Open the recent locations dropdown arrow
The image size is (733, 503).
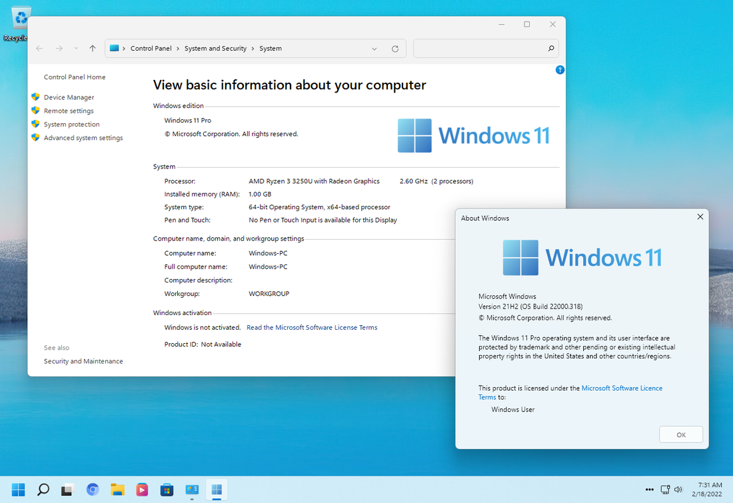click(x=76, y=48)
